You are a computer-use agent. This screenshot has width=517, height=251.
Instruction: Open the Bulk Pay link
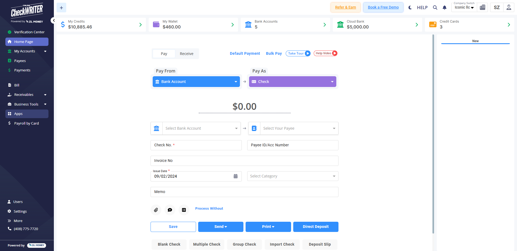[274, 53]
